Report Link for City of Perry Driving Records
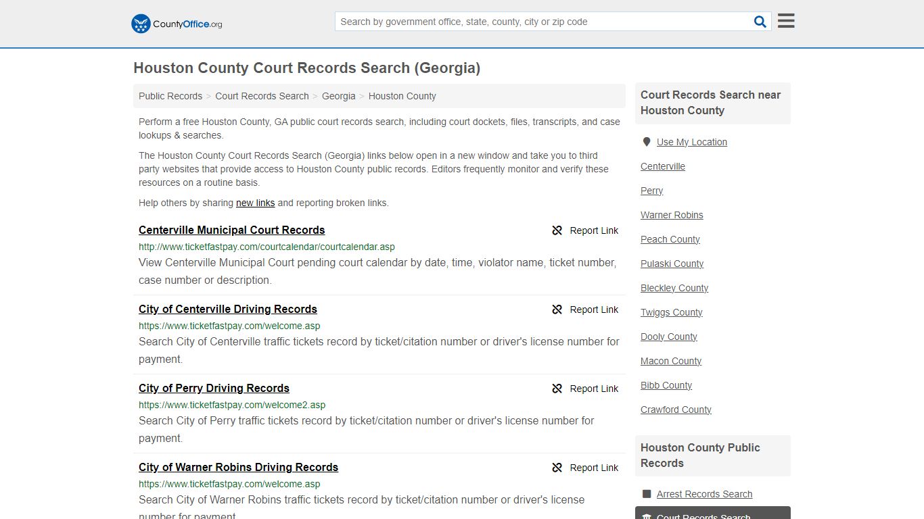924x519 pixels. [x=594, y=389]
